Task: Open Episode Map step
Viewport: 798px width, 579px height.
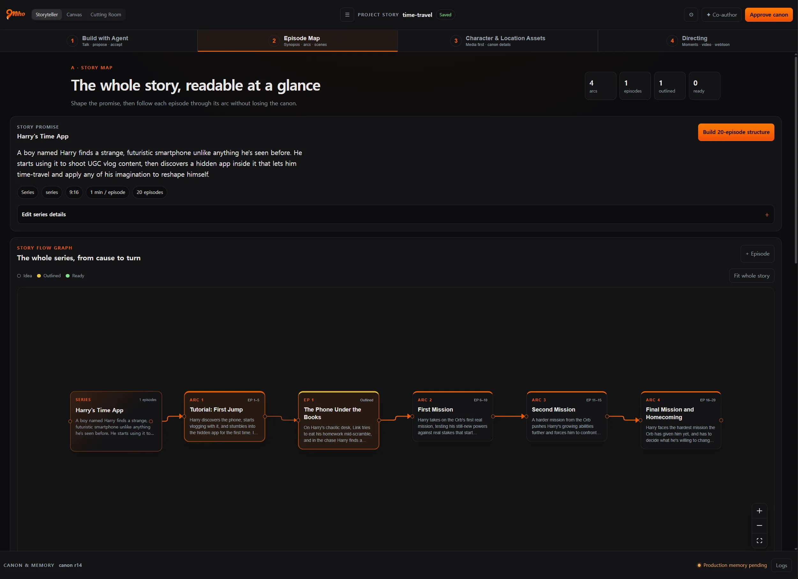Action: (298, 41)
